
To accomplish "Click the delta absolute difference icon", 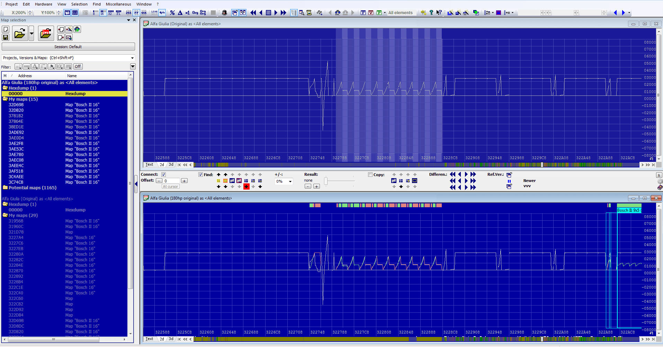I will tap(180, 13).
